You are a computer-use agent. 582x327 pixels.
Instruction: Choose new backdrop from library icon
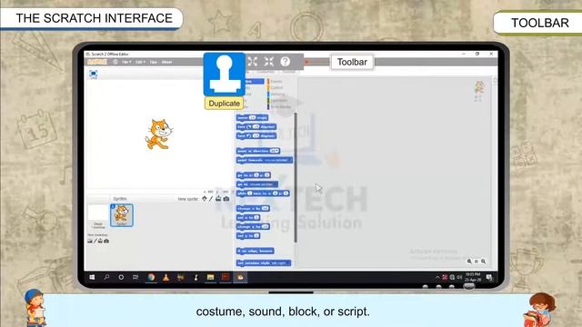[90, 241]
